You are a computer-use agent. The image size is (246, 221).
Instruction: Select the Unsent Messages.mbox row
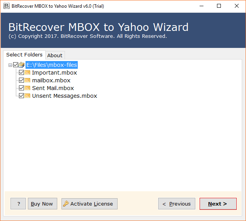pos(65,95)
